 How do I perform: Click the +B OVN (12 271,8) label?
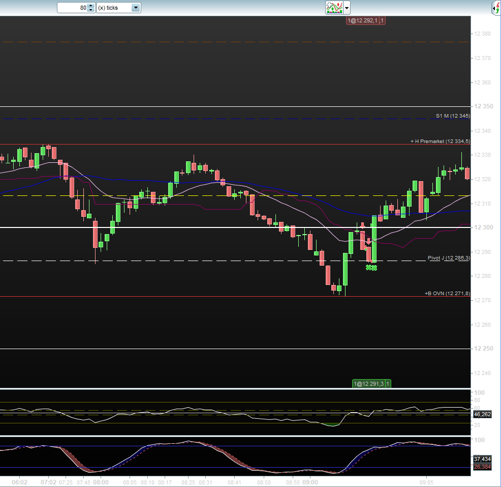coord(447,294)
